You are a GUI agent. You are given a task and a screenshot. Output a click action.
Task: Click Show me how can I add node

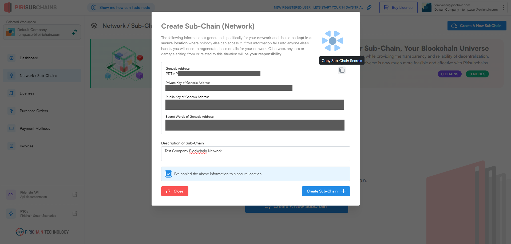point(121,7)
